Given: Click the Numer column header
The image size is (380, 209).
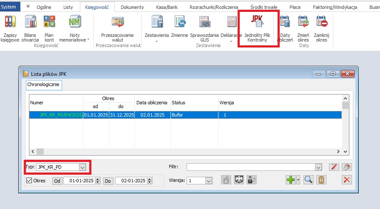Looking at the screenshot, I should click(56, 103).
